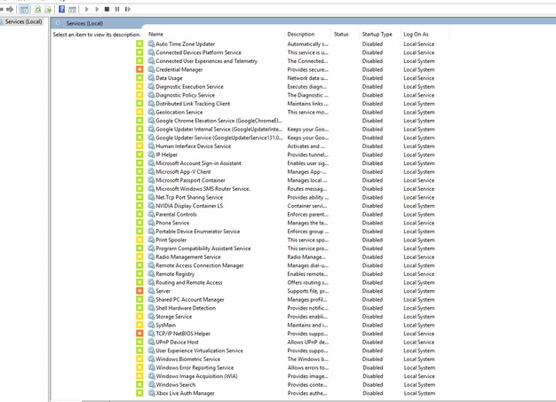Click the Forward arrow in the toolbar
This screenshot has height=402, width=556.
(10, 9)
